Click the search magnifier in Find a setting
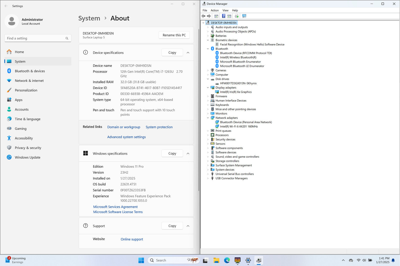This screenshot has height=266, width=400. [67, 38]
